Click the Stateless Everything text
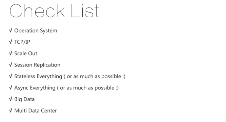The height and width of the screenshot is (122, 226). (38, 77)
